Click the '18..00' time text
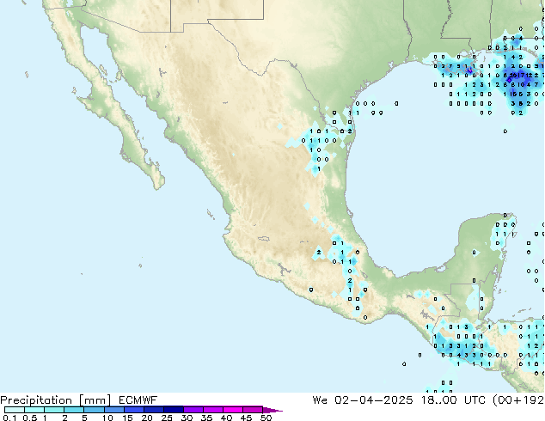This screenshot has width=545, height=421. point(438,400)
